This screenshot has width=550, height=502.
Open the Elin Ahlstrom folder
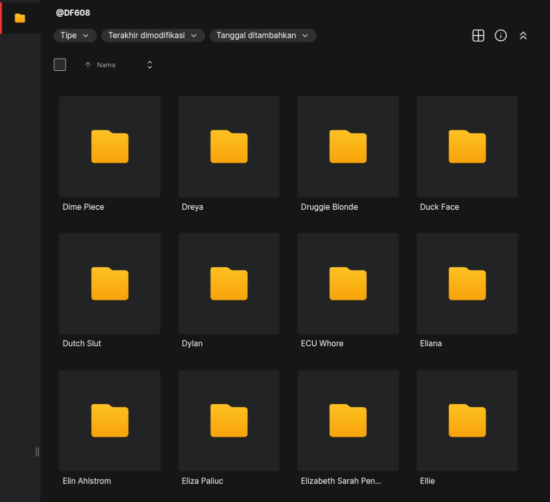click(110, 421)
